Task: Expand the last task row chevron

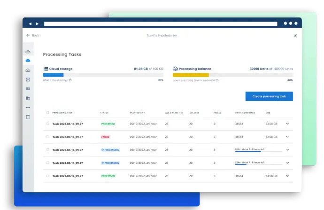Action: (x=287, y=176)
